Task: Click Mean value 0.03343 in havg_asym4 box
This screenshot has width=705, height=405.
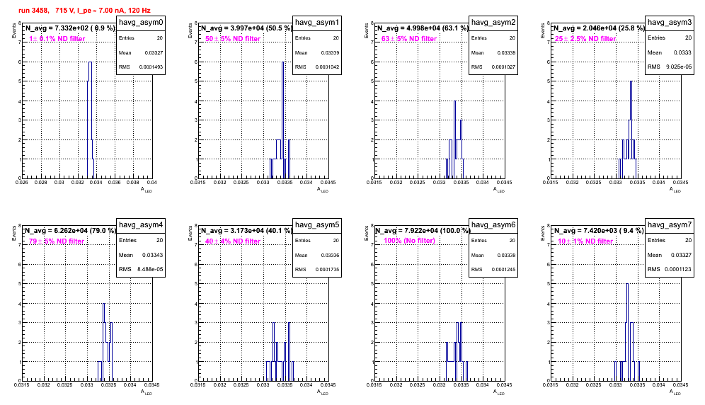Action: (x=152, y=255)
